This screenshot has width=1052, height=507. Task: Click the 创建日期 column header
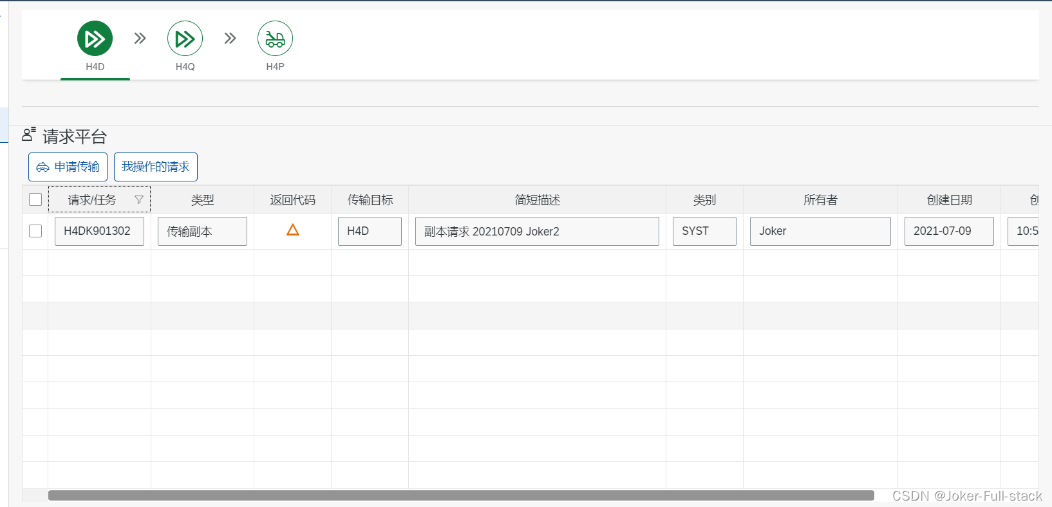click(x=949, y=200)
